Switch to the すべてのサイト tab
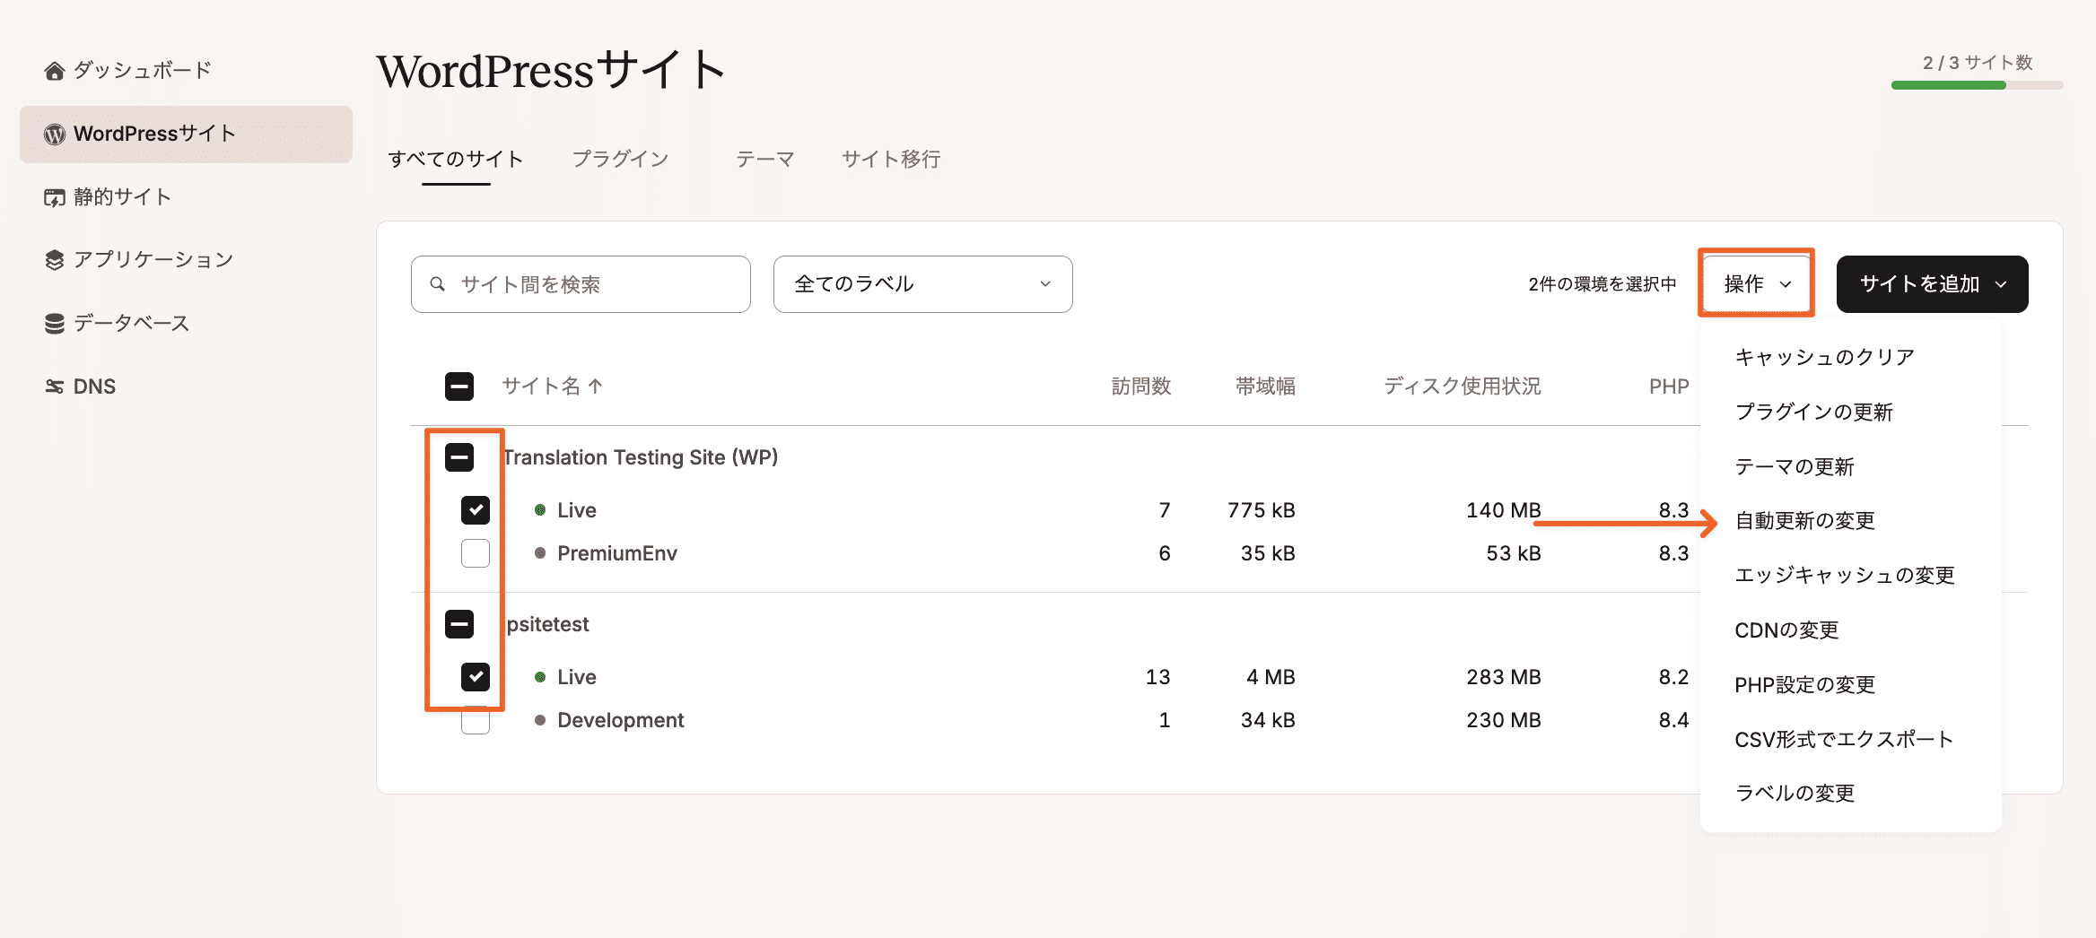 tap(456, 160)
